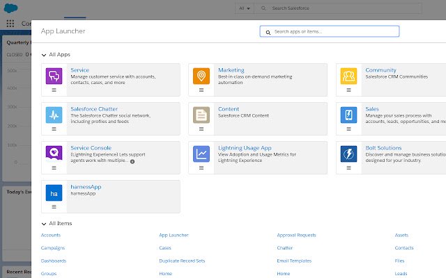Go to Assets item
This screenshot has height=278, width=446.
tap(401, 235)
